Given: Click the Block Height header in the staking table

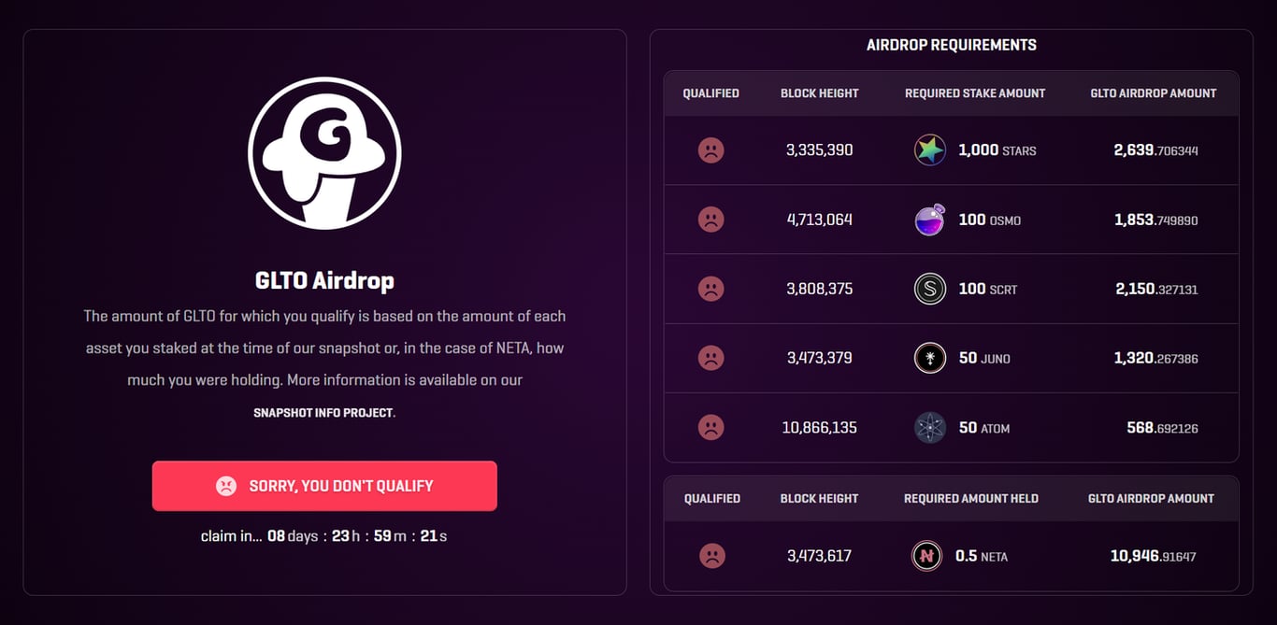Looking at the screenshot, I should pos(820,93).
